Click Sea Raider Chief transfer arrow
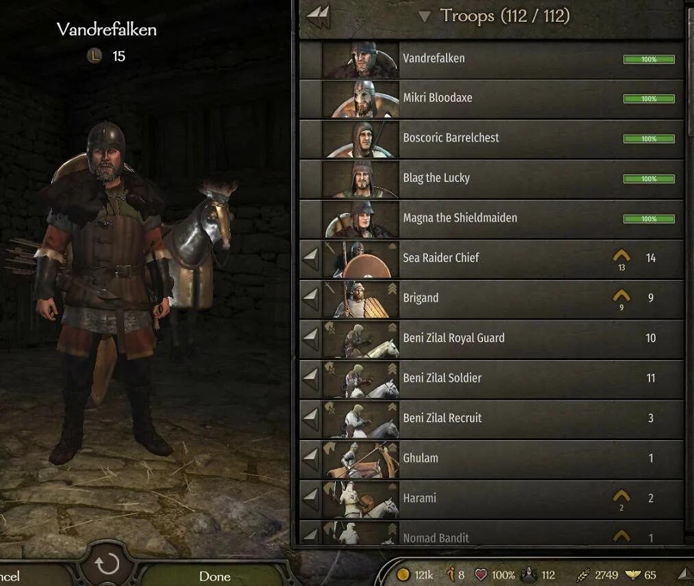 point(311,259)
